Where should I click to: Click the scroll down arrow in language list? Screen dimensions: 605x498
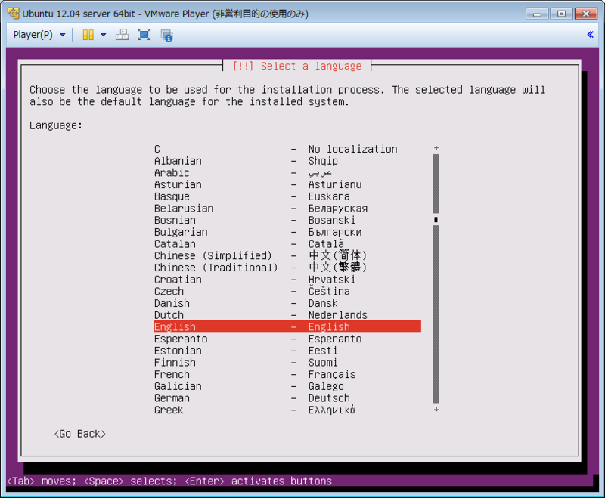(x=436, y=410)
